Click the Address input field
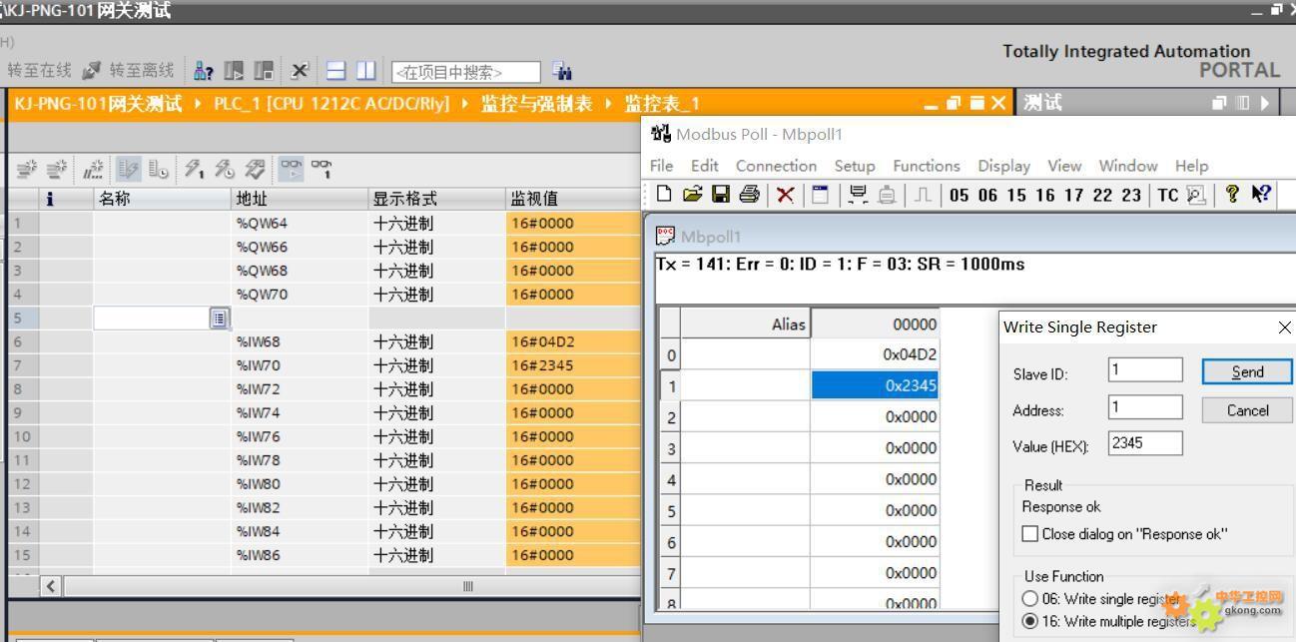The width and height of the screenshot is (1296, 642). (1145, 407)
